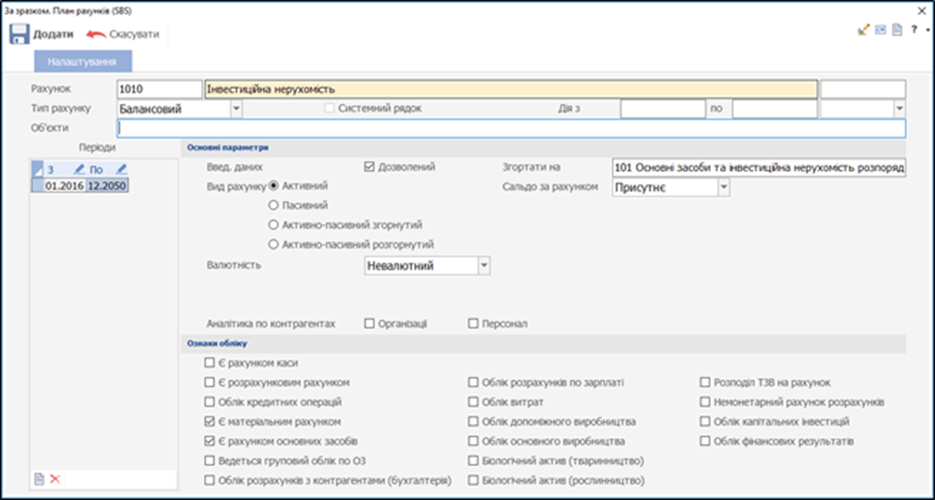
Task: Open the dropdown arrow beside the help icon
Action: [927, 30]
